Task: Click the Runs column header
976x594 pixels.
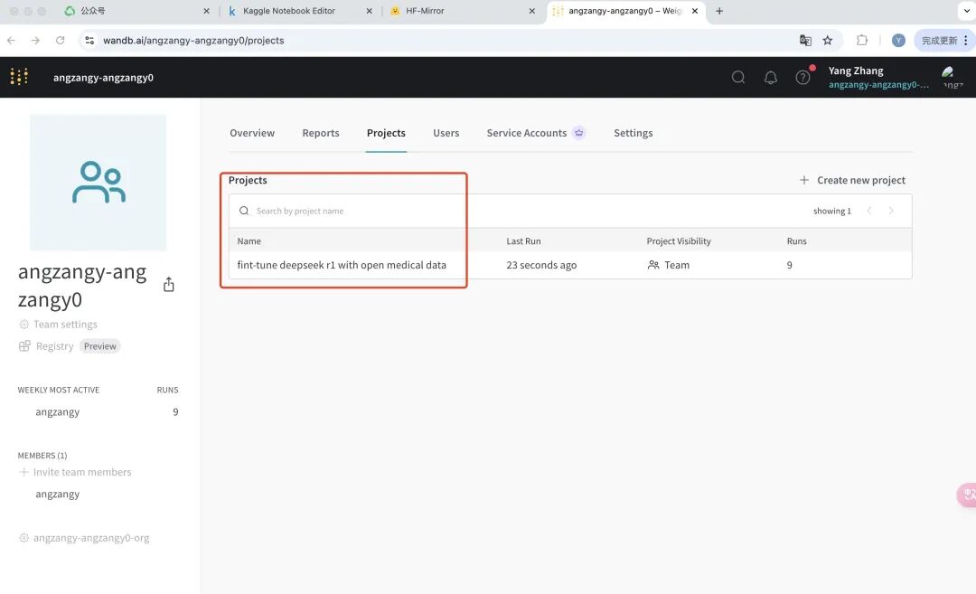Action: [797, 241]
